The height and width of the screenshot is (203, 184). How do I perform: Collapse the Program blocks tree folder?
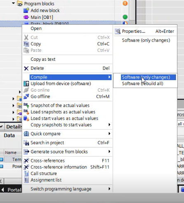click(13, 3)
